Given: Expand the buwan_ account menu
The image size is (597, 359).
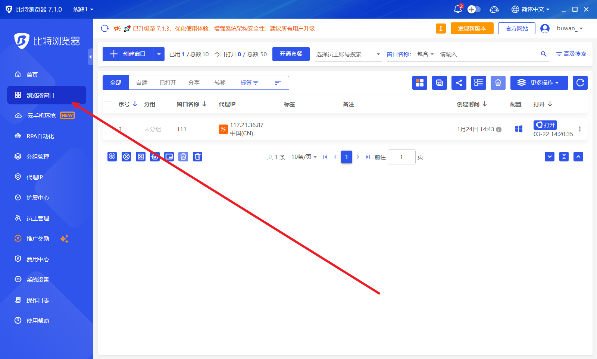Looking at the screenshot, I should click(569, 28).
